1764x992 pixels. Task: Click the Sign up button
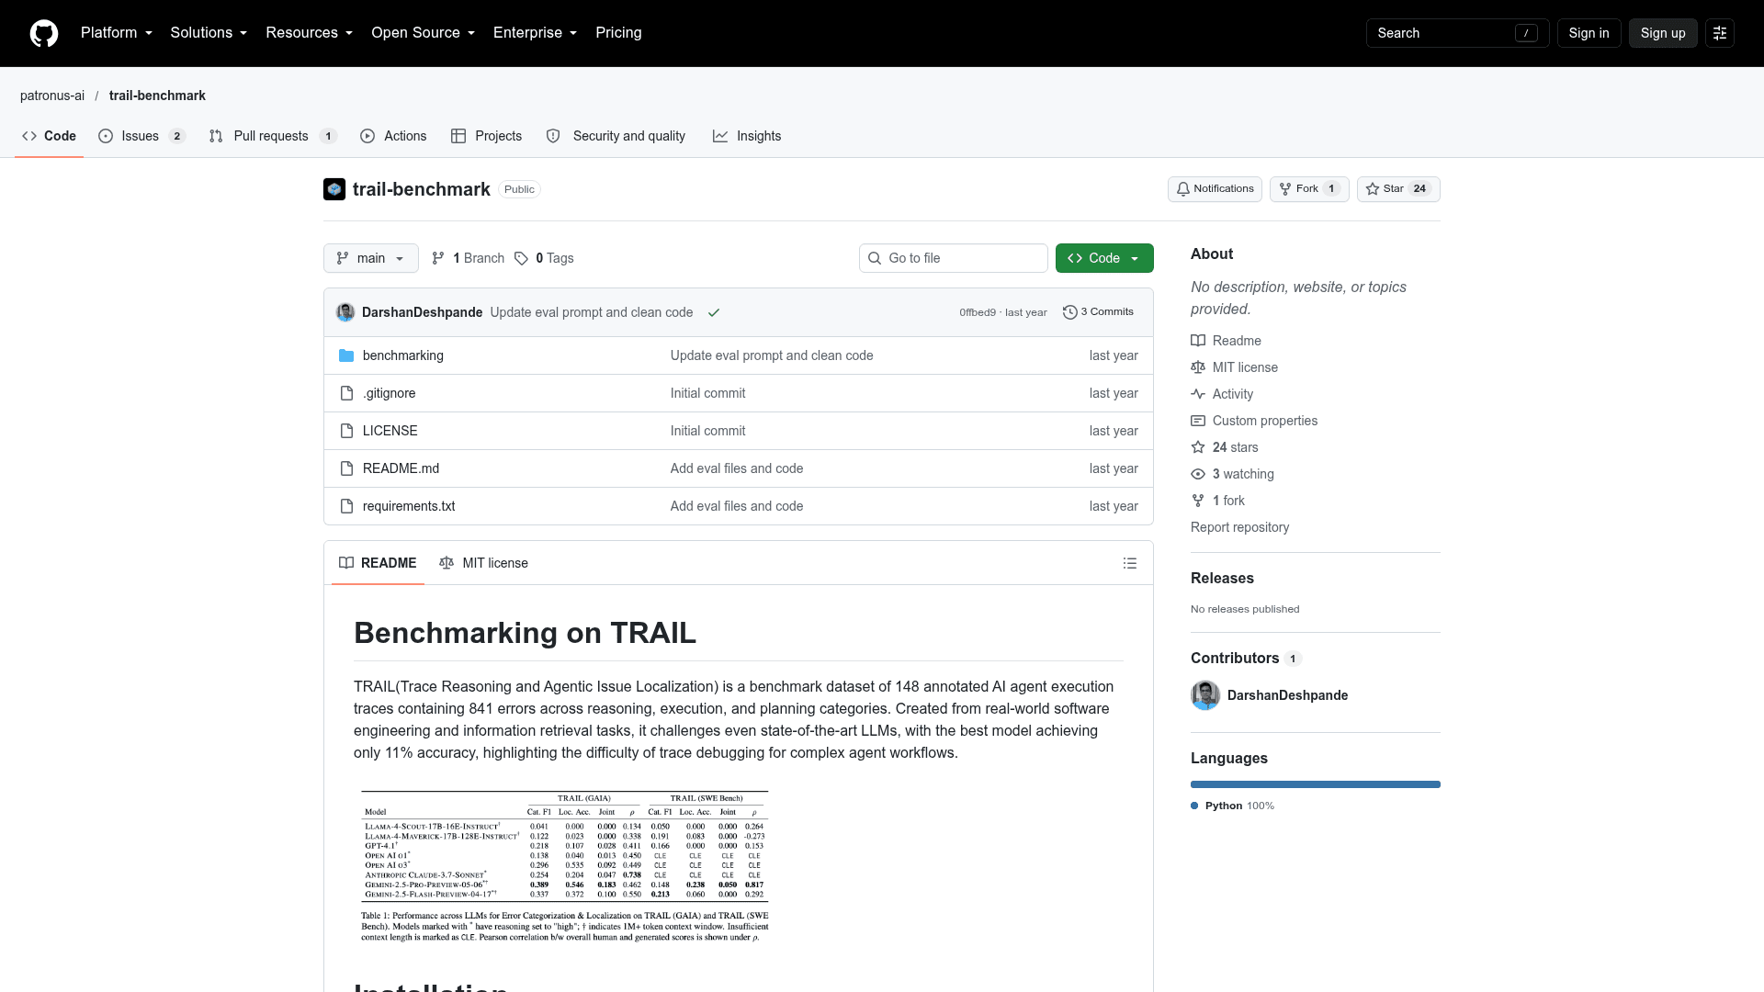(1663, 33)
